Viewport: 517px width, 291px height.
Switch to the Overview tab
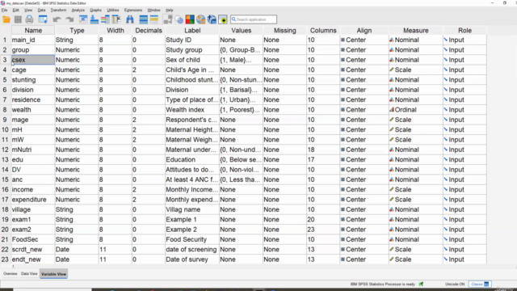[x=11, y=274]
